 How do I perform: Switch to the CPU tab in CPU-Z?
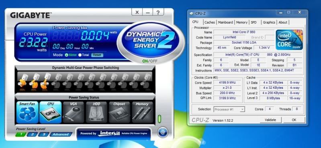195,22
